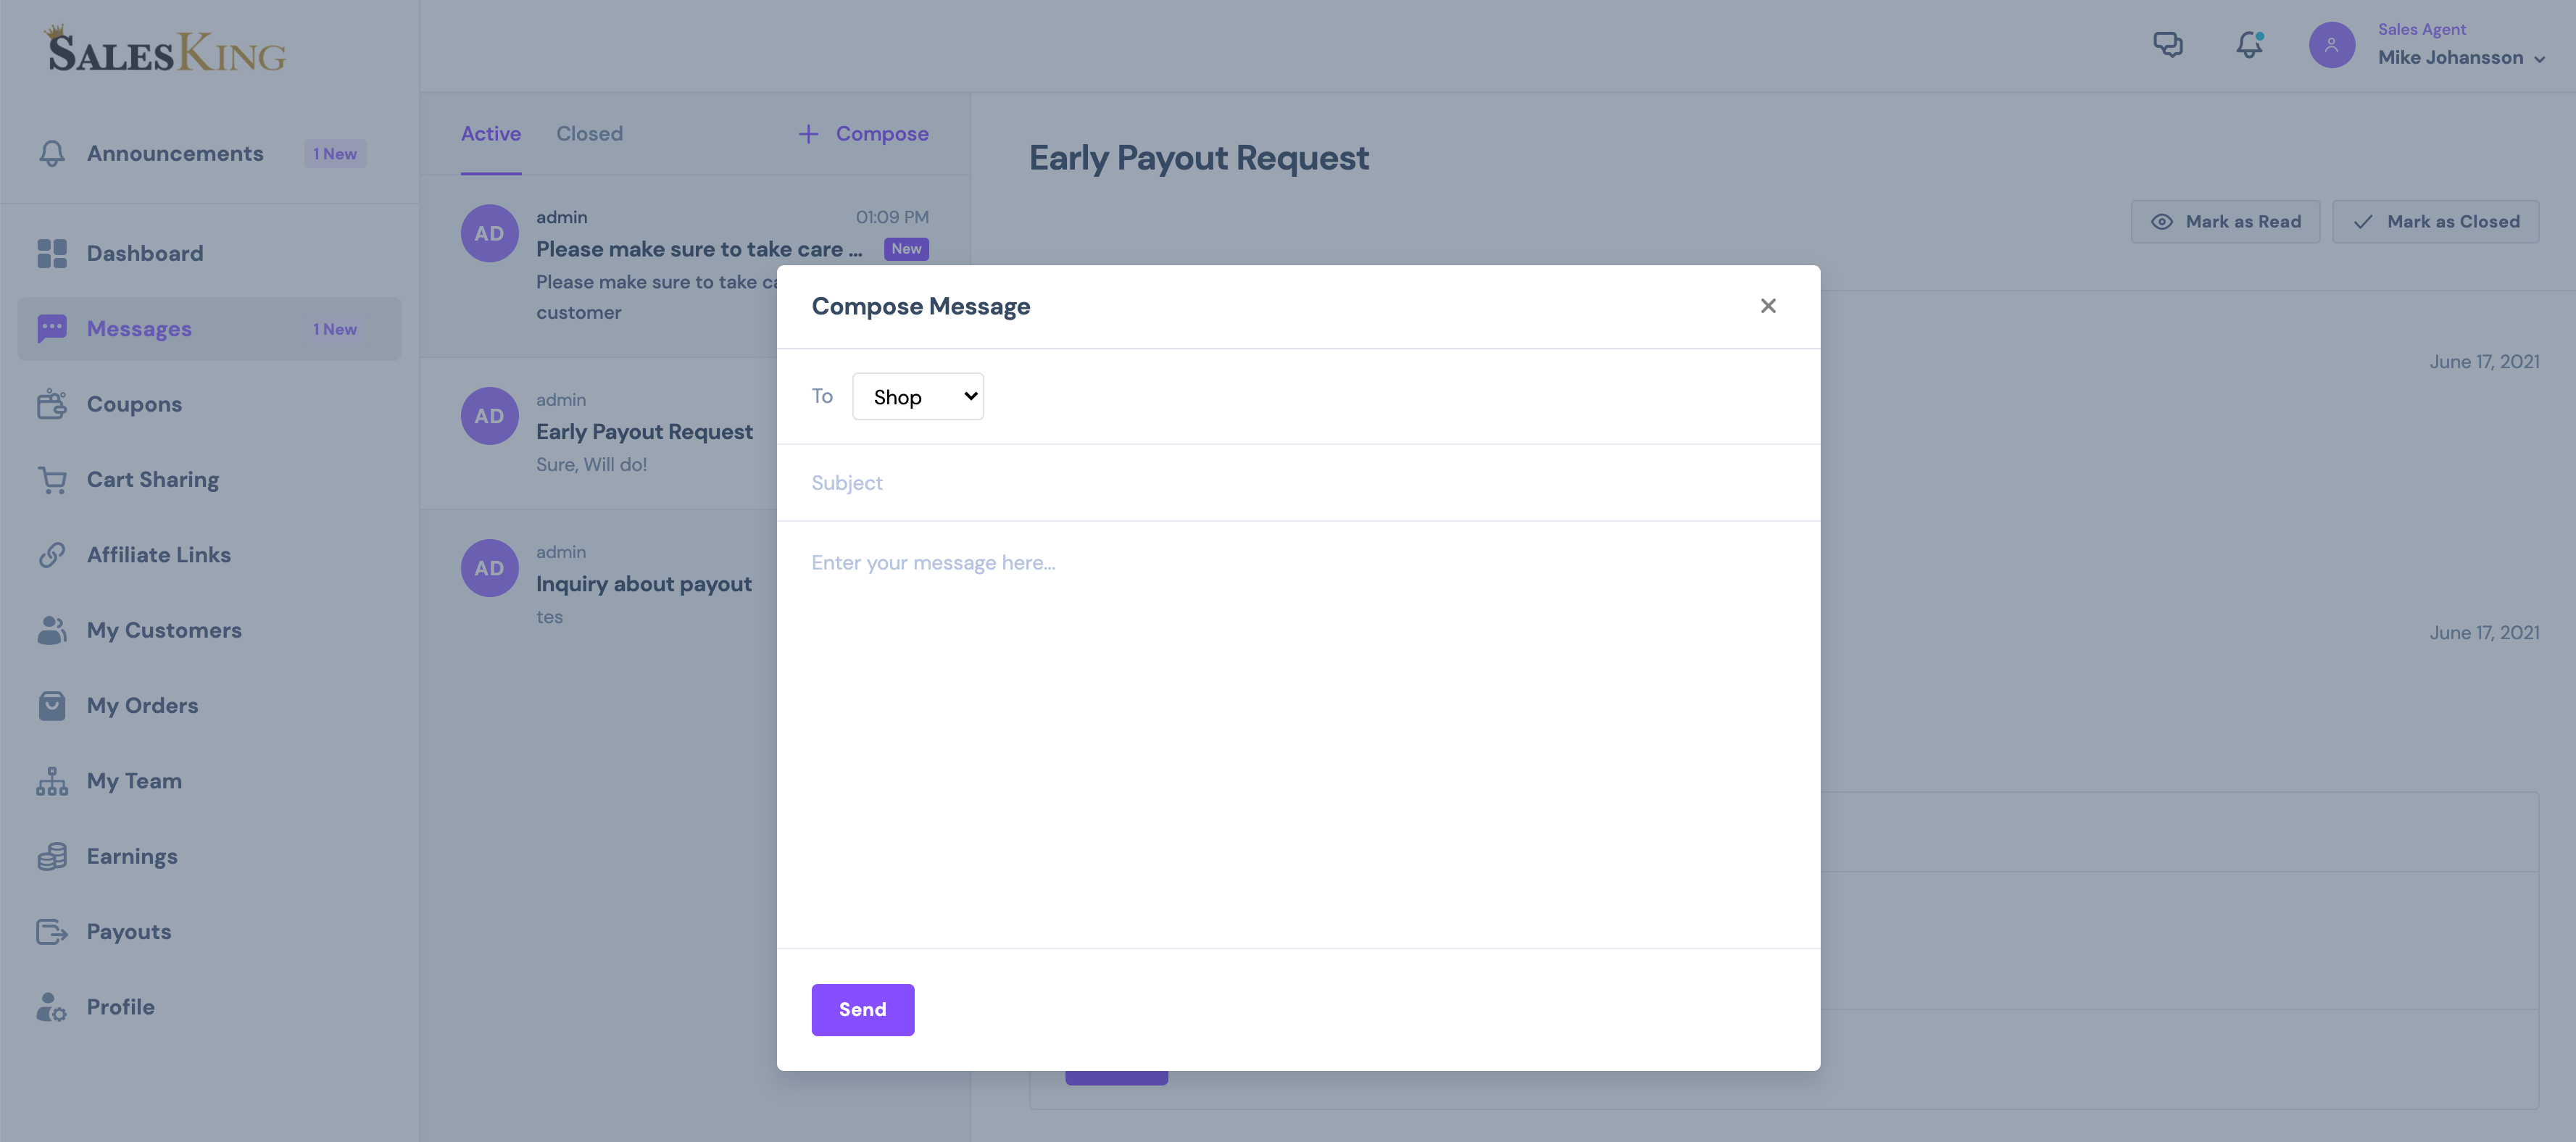Click Mark as Closed button

(x=2438, y=220)
